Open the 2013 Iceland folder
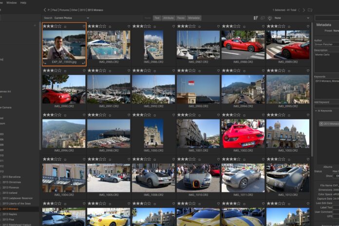The image size is (339, 226). pos(10,193)
